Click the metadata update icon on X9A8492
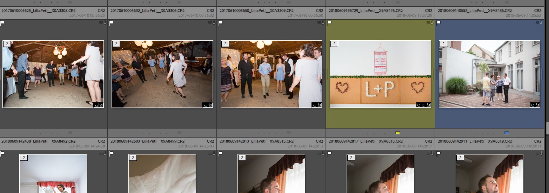549x193 pixels. (103, 153)
